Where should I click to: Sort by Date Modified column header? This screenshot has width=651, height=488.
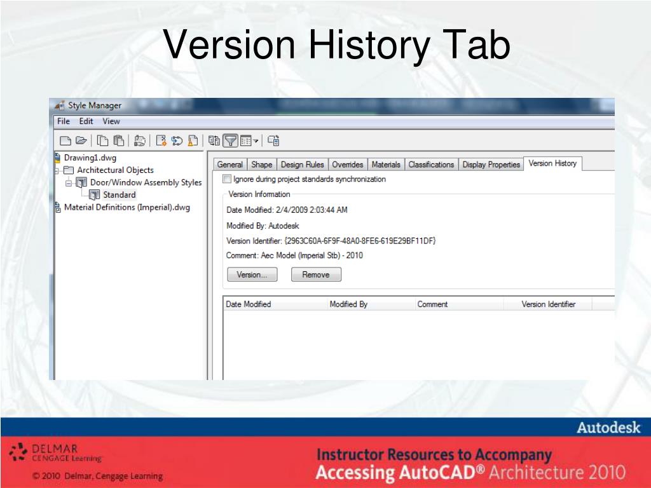coord(275,304)
